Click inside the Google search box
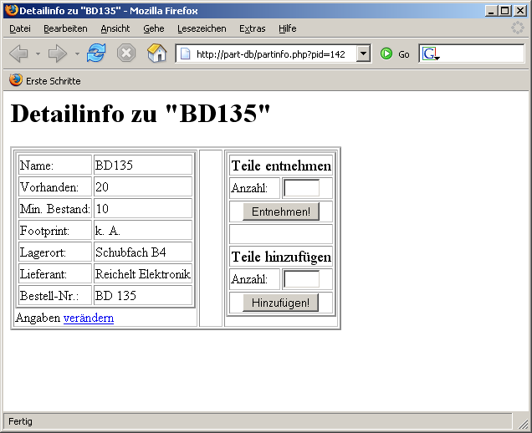Viewport: 532px width, 433px height. (482, 53)
